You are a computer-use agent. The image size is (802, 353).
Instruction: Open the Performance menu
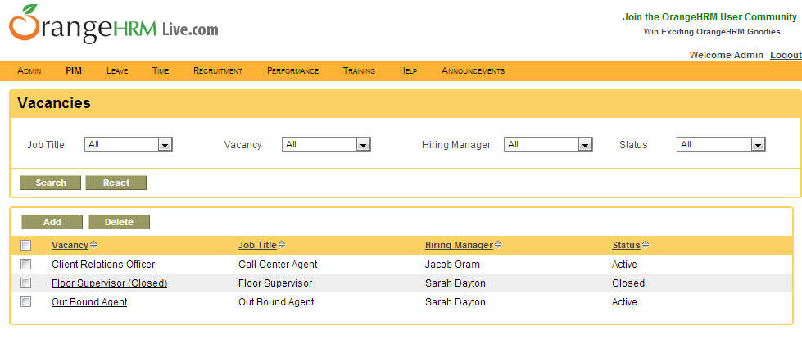coord(292,71)
